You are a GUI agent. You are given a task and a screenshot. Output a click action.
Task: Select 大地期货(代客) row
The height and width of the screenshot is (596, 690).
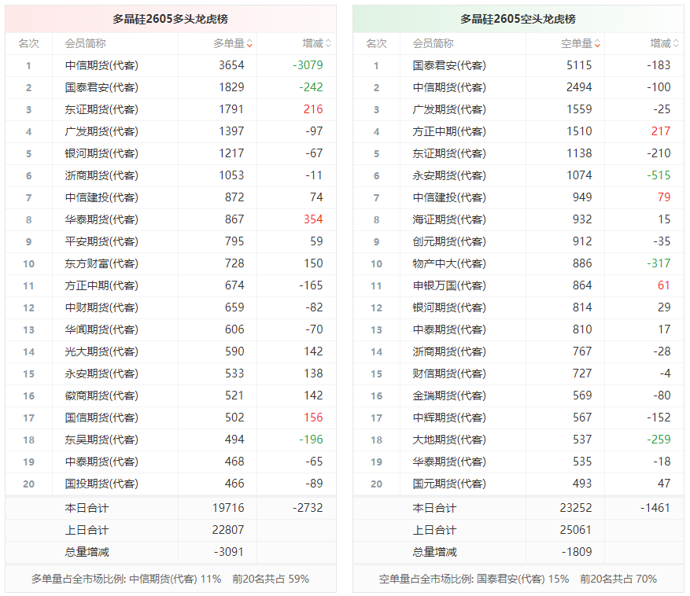[518, 440]
